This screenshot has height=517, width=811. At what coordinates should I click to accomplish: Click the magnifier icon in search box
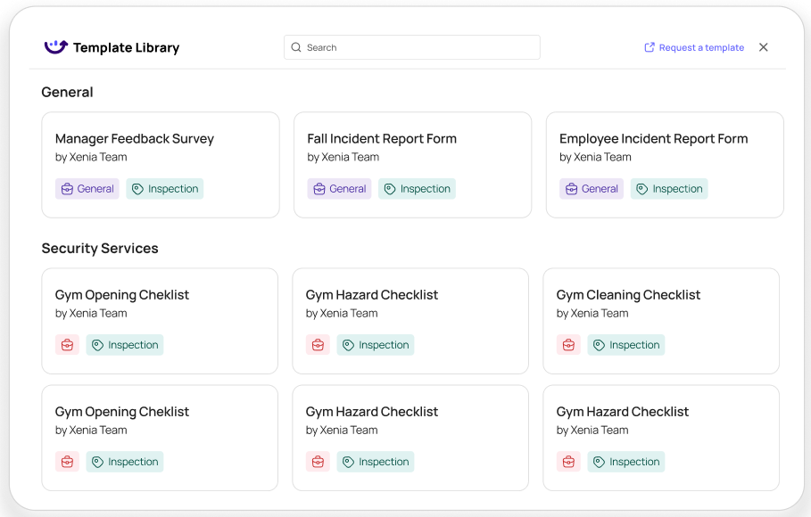pos(296,47)
